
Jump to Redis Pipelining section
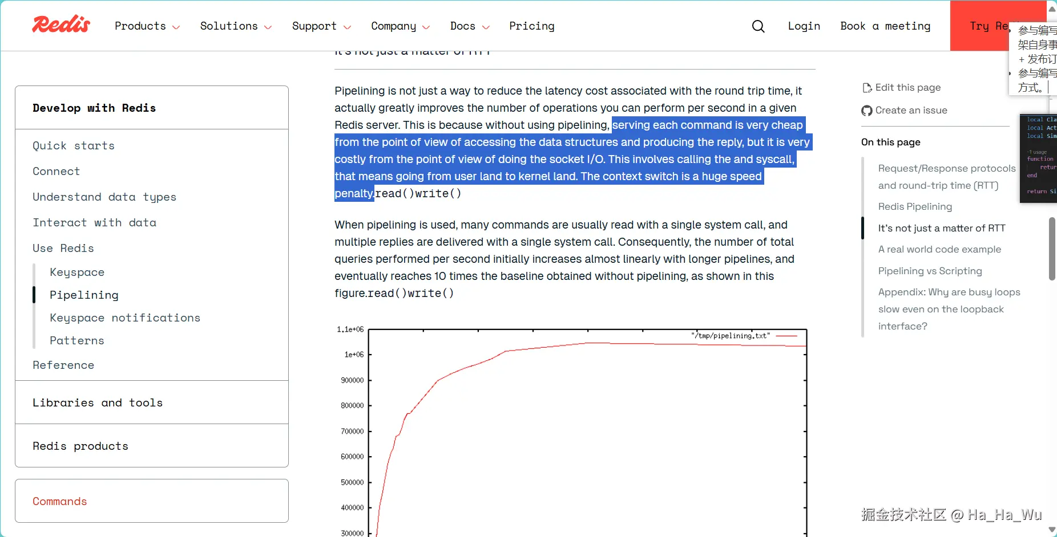point(915,206)
